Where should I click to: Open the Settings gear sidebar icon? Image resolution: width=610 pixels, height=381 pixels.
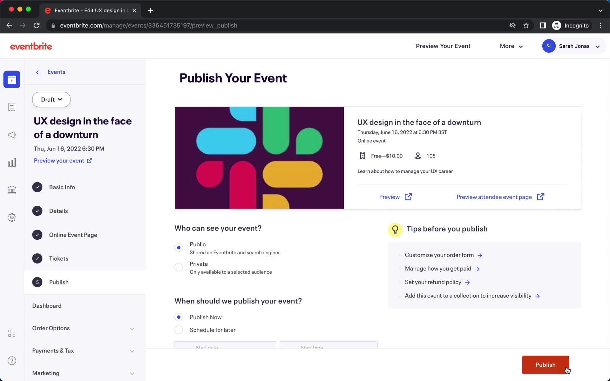coord(12,217)
